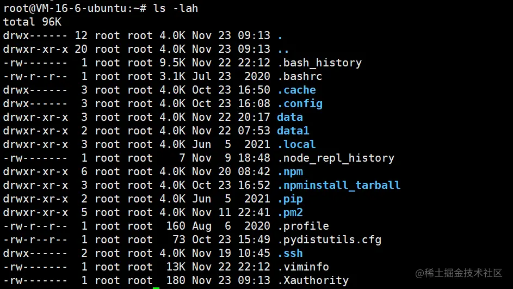The height and width of the screenshot is (289, 513).
Task: Click the blue data directory name
Action: (x=290, y=117)
